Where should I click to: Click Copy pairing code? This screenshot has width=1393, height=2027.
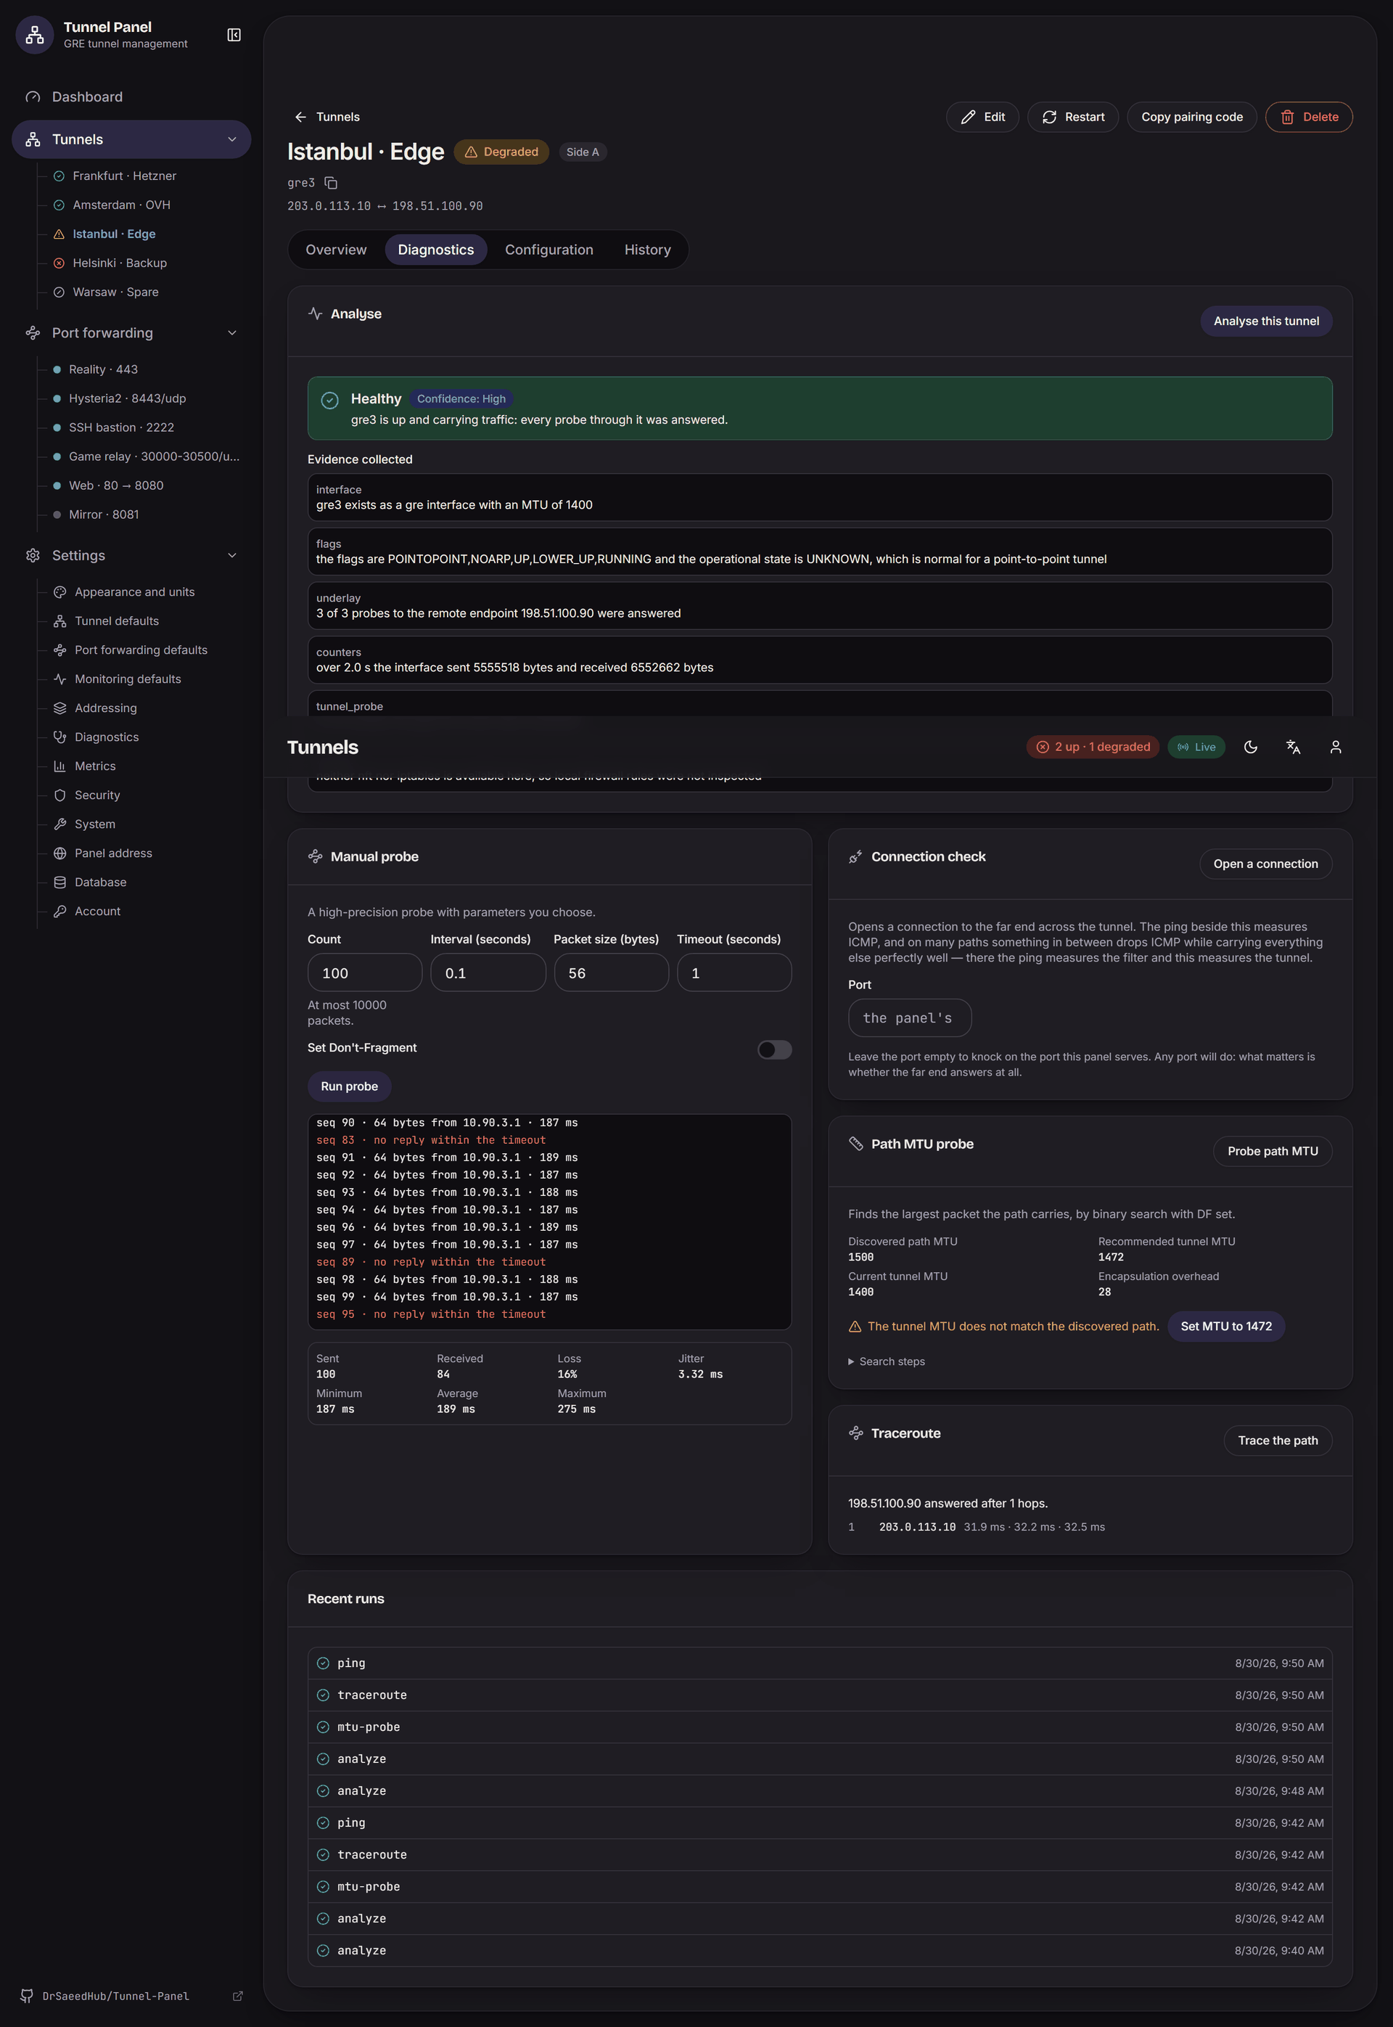pos(1191,117)
